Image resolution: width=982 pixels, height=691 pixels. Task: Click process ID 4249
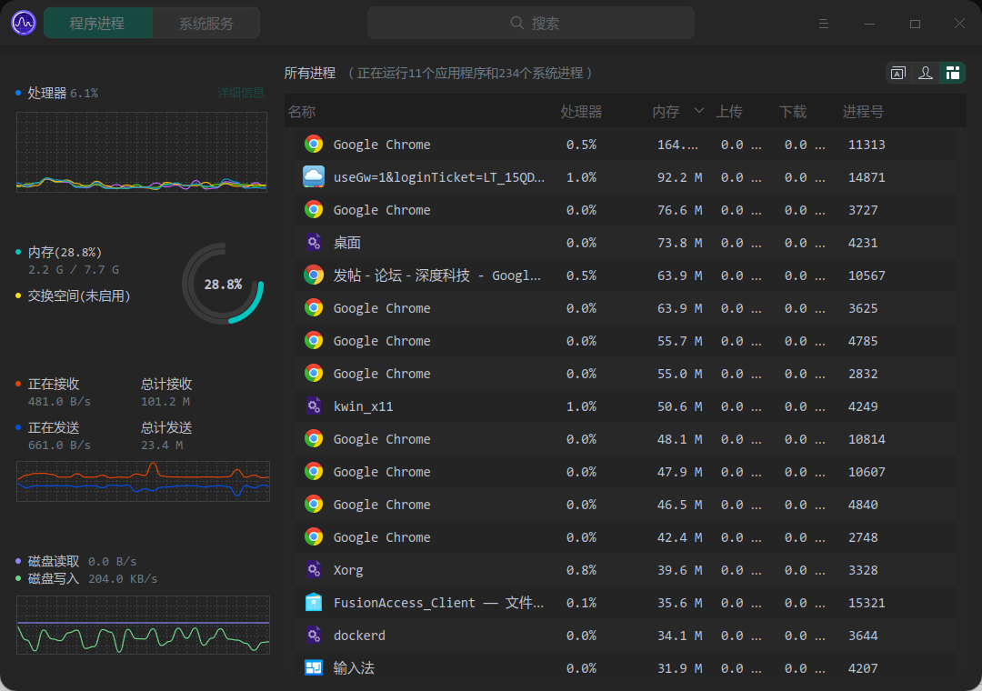863,406
